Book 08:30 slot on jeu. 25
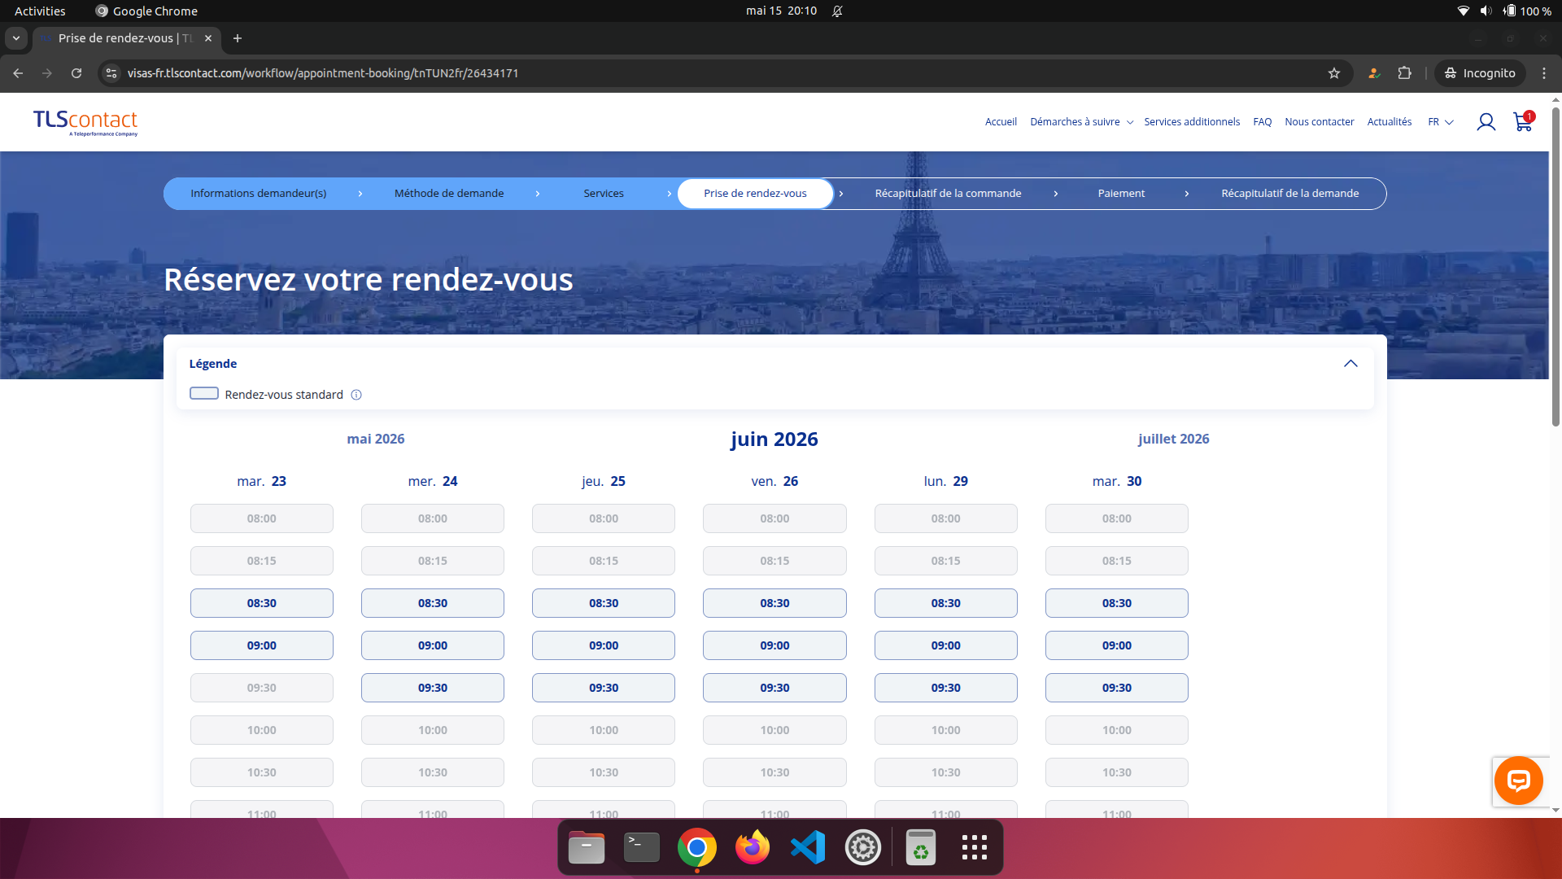Screen dimensions: 1562x879 603,604
